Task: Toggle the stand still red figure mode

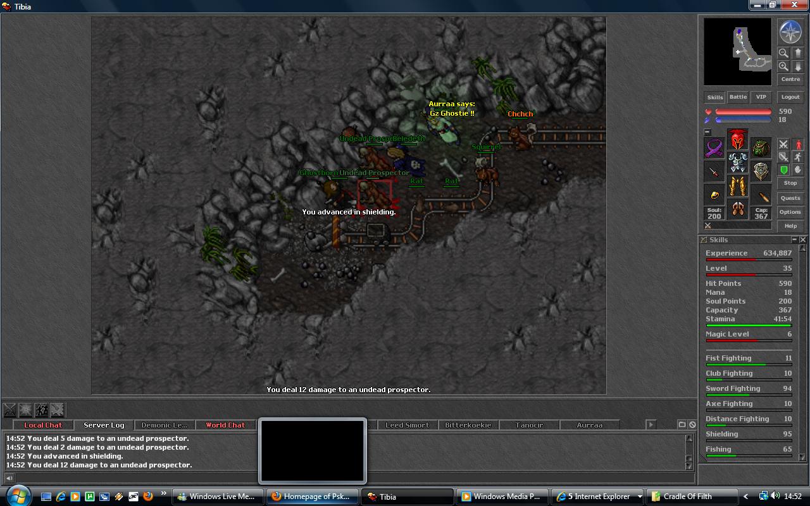Action: 798,144
